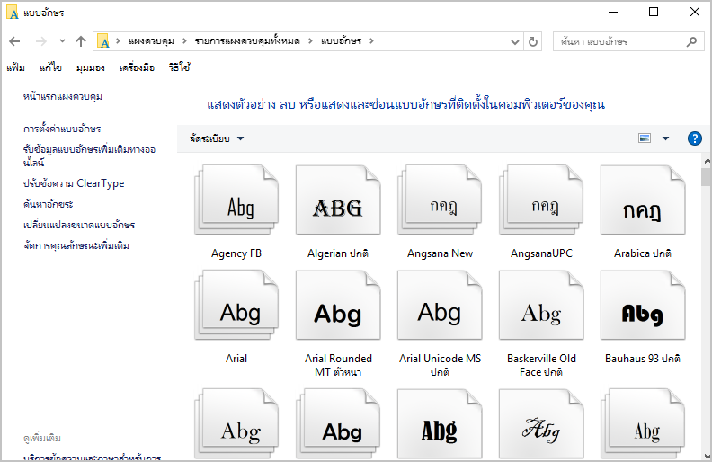
Task: Expand chevron after แบบอักษร breadcrumb
Action: click(x=371, y=41)
